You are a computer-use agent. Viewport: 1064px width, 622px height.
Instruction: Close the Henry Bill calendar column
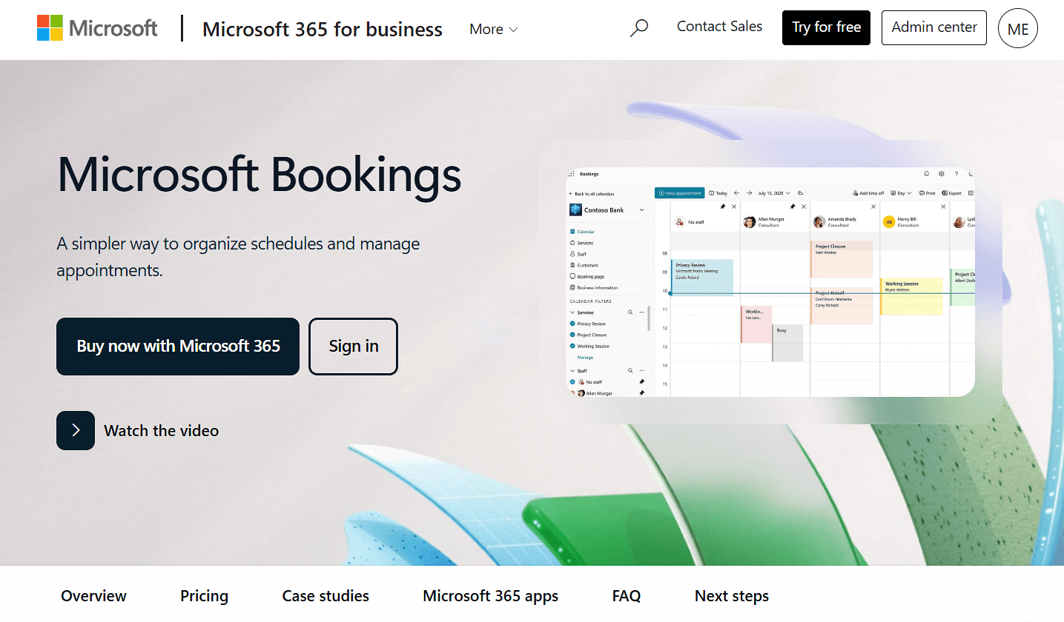(x=943, y=207)
